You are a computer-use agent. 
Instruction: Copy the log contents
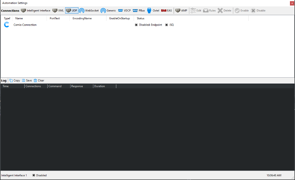click(x=14, y=81)
